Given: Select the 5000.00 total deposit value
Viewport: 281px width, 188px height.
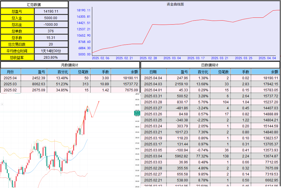Looking at the screenshot, I should 51,18.
